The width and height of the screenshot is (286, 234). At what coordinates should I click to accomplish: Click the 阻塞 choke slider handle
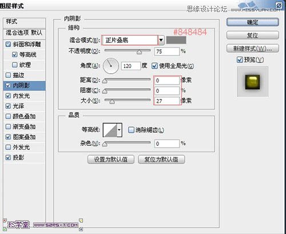coord(105,92)
